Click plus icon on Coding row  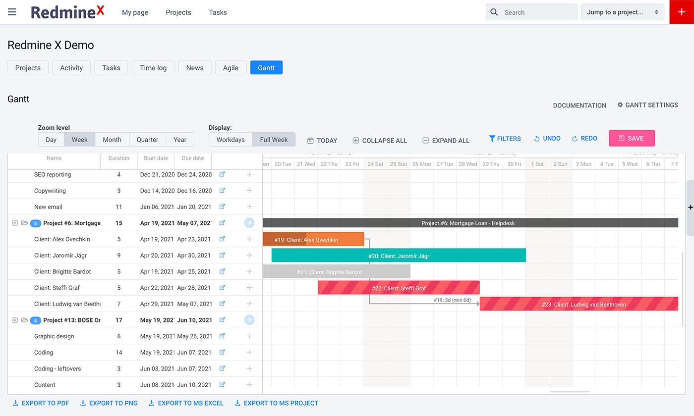tap(249, 353)
